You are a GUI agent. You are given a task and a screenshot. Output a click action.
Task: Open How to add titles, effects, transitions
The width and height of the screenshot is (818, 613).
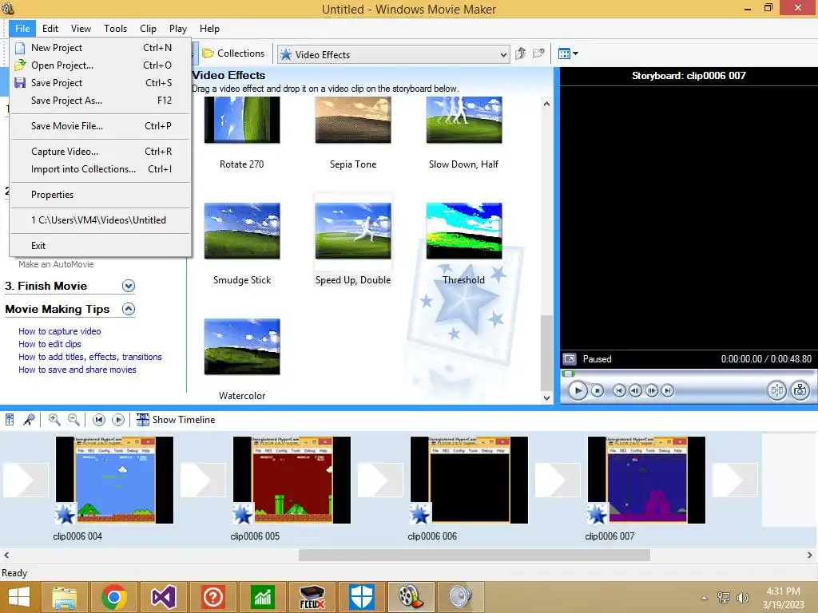click(x=89, y=357)
